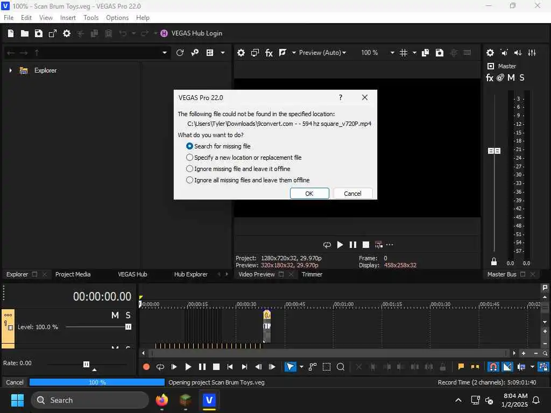Open Windows Start menu
Image resolution: width=551 pixels, height=413 pixels.
coord(17,400)
